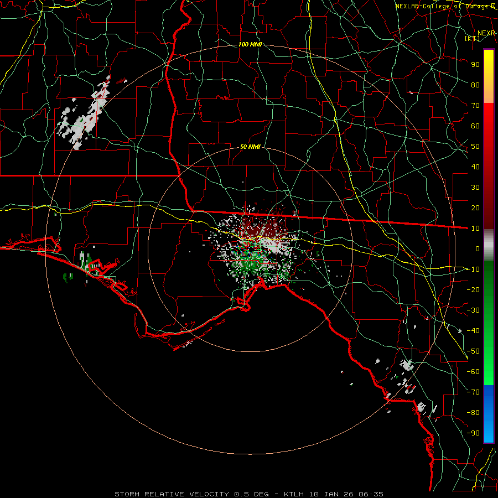
Task: Click the "NEXR" label near the color bar
Action: pyautogui.click(x=486, y=33)
